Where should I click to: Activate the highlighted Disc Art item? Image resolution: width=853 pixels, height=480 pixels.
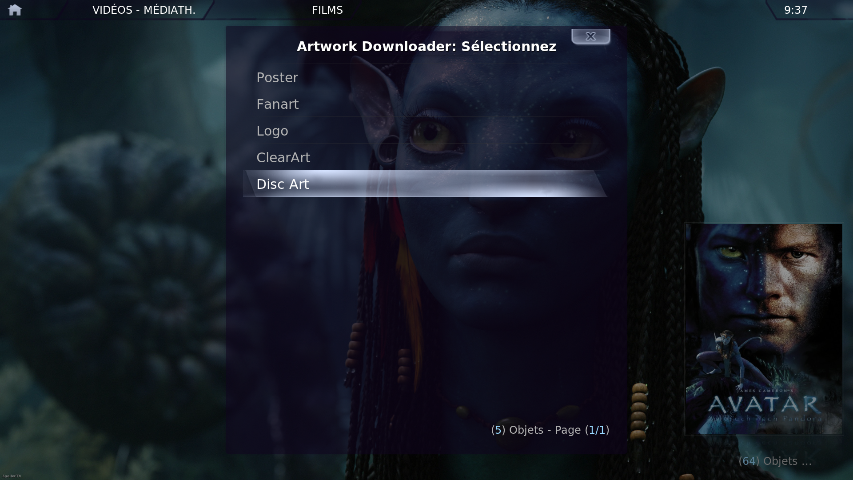pos(425,184)
